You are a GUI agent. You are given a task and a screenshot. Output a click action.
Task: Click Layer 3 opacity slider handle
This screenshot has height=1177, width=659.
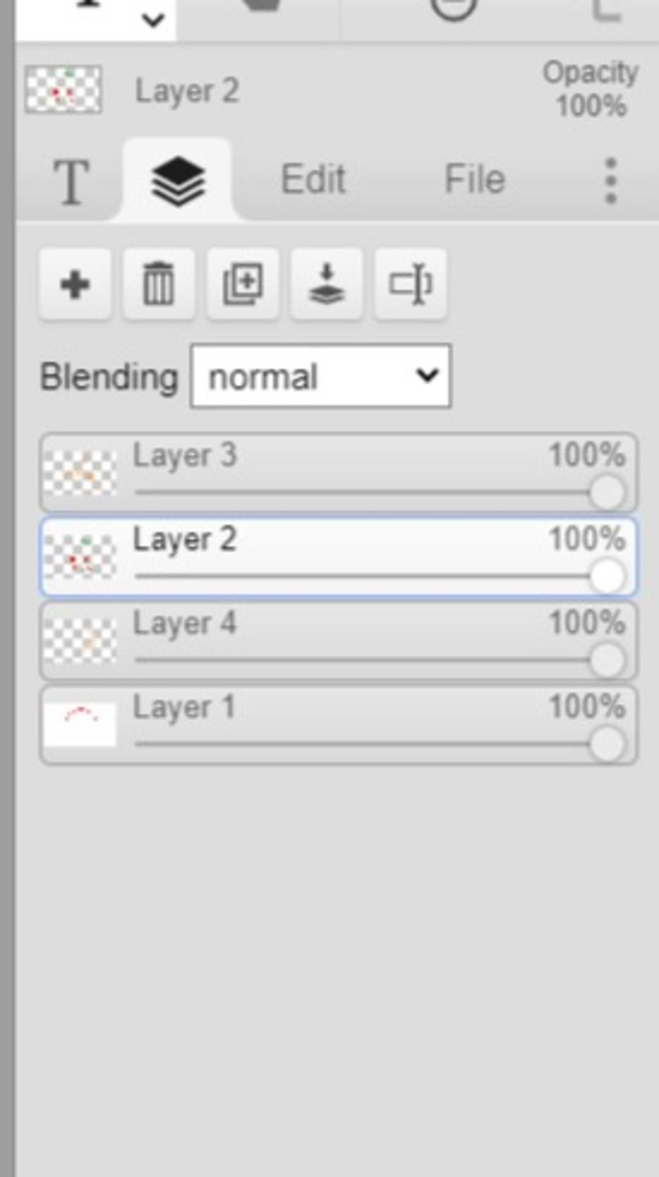(x=607, y=492)
